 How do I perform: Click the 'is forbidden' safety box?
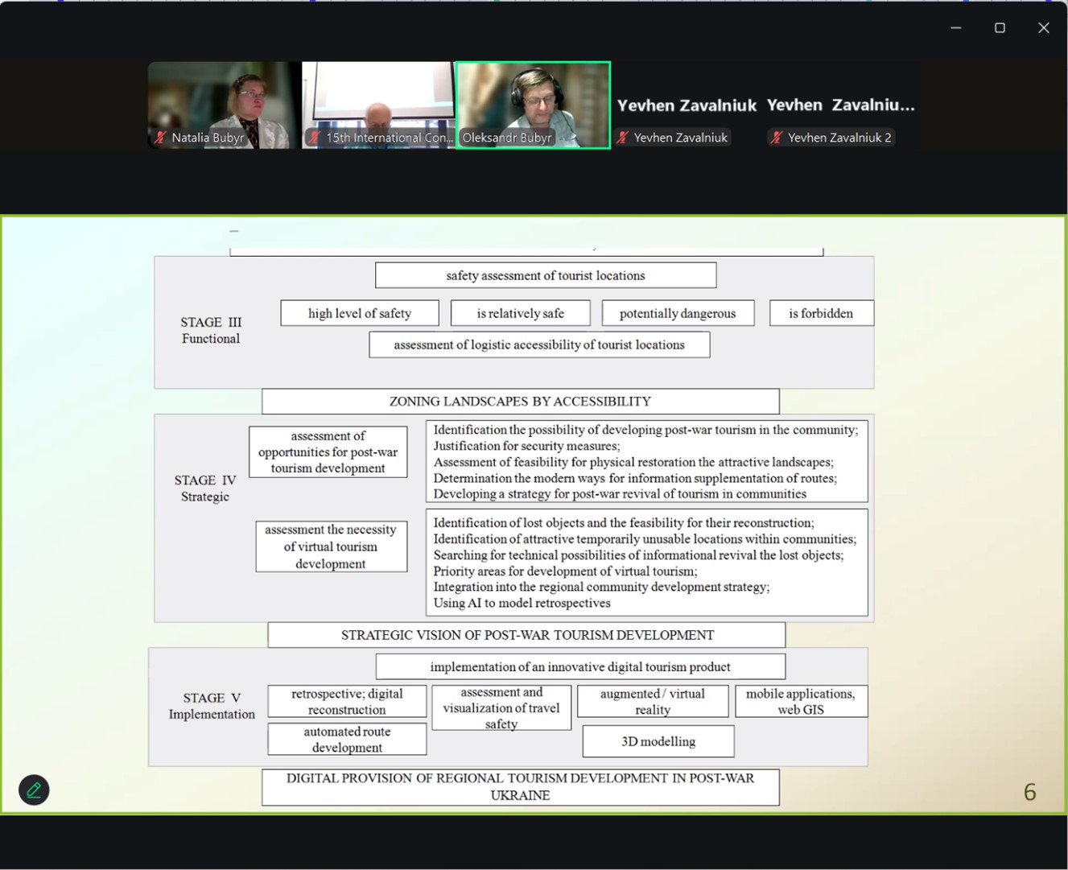821,313
